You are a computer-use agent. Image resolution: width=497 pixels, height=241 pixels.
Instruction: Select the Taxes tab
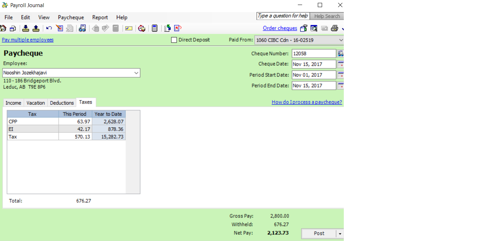[86, 102]
